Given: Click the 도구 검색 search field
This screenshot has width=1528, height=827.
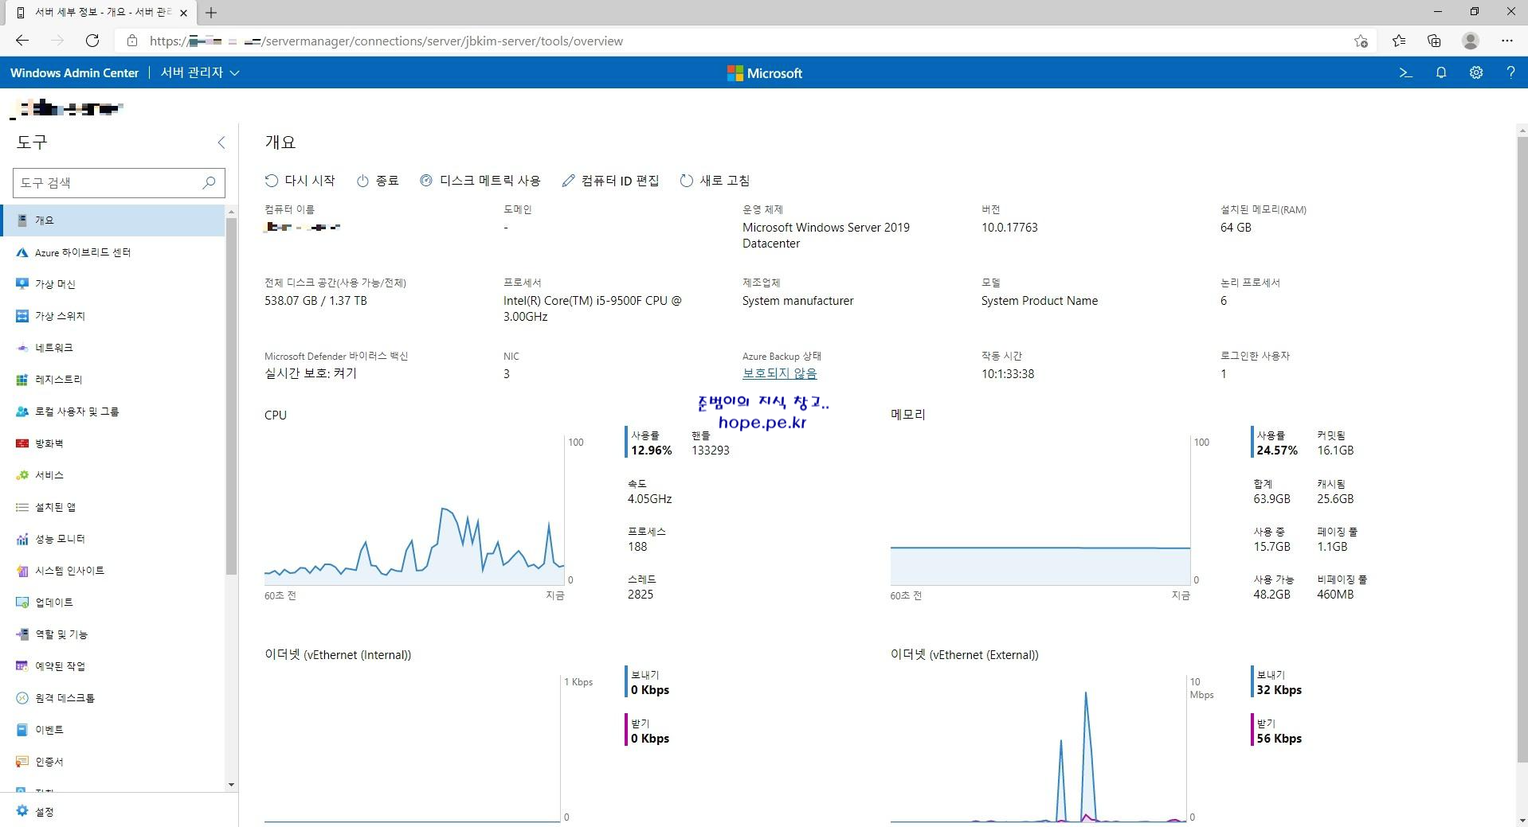Looking at the screenshot, I should 119,182.
